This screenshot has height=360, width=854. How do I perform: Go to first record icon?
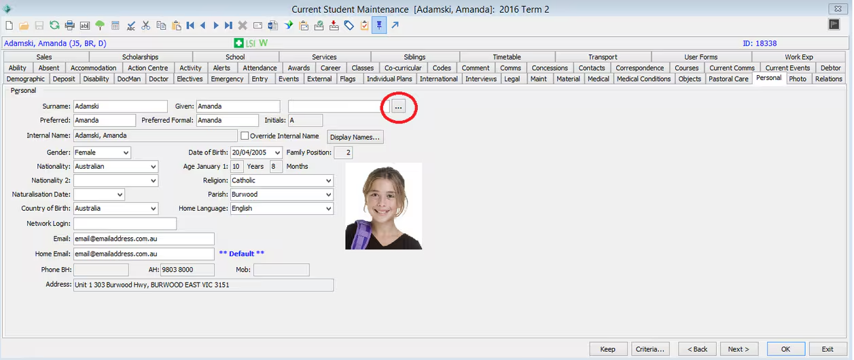pos(190,26)
